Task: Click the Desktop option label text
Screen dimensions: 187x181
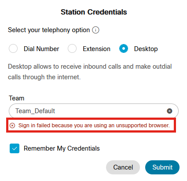Action: pos(146,49)
